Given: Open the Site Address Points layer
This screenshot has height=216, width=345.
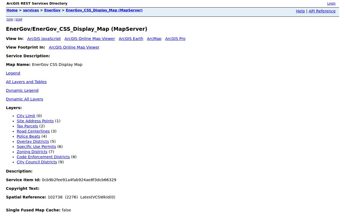Looking at the screenshot, I should tap(35, 121).
